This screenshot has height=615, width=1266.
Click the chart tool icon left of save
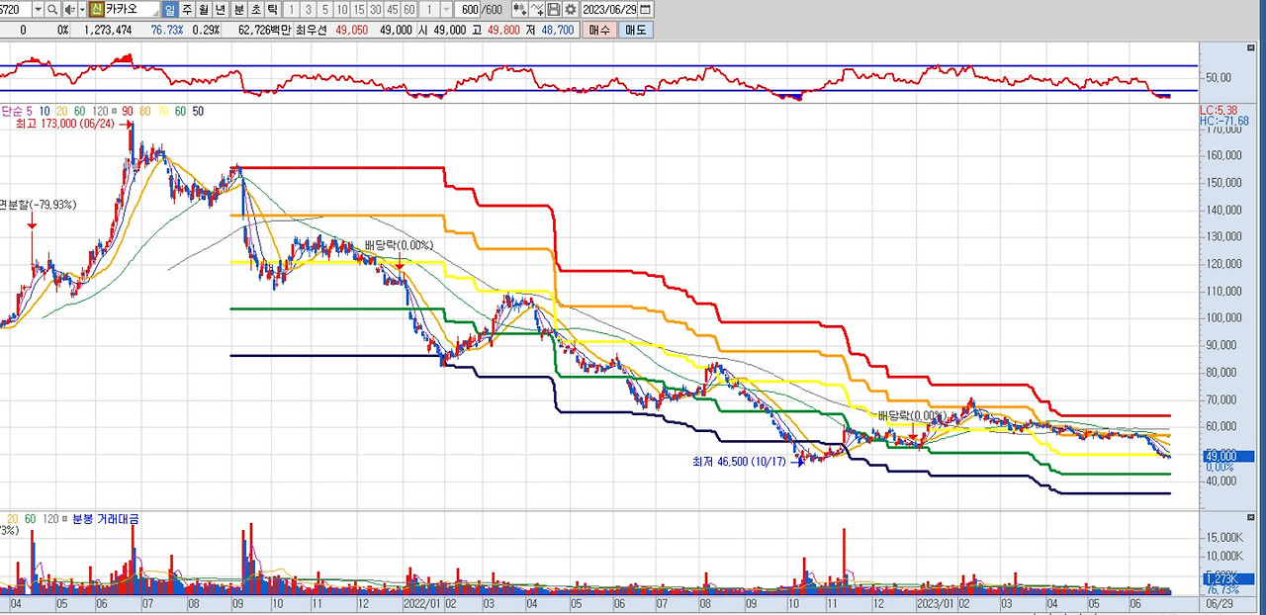537,9
